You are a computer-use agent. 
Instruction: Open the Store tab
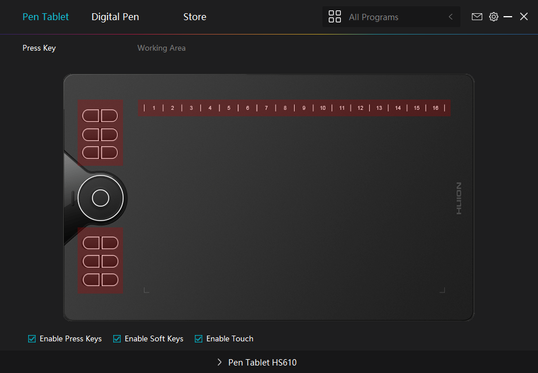point(194,17)
